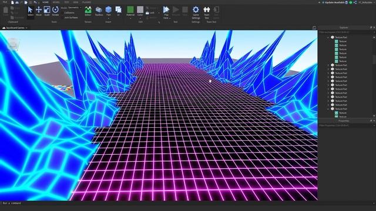Image resolution: width=376 pixels, height=211 pixels.
Task: Click the small up-arrow beside Update Available
Action: click(x=319, y=2)
